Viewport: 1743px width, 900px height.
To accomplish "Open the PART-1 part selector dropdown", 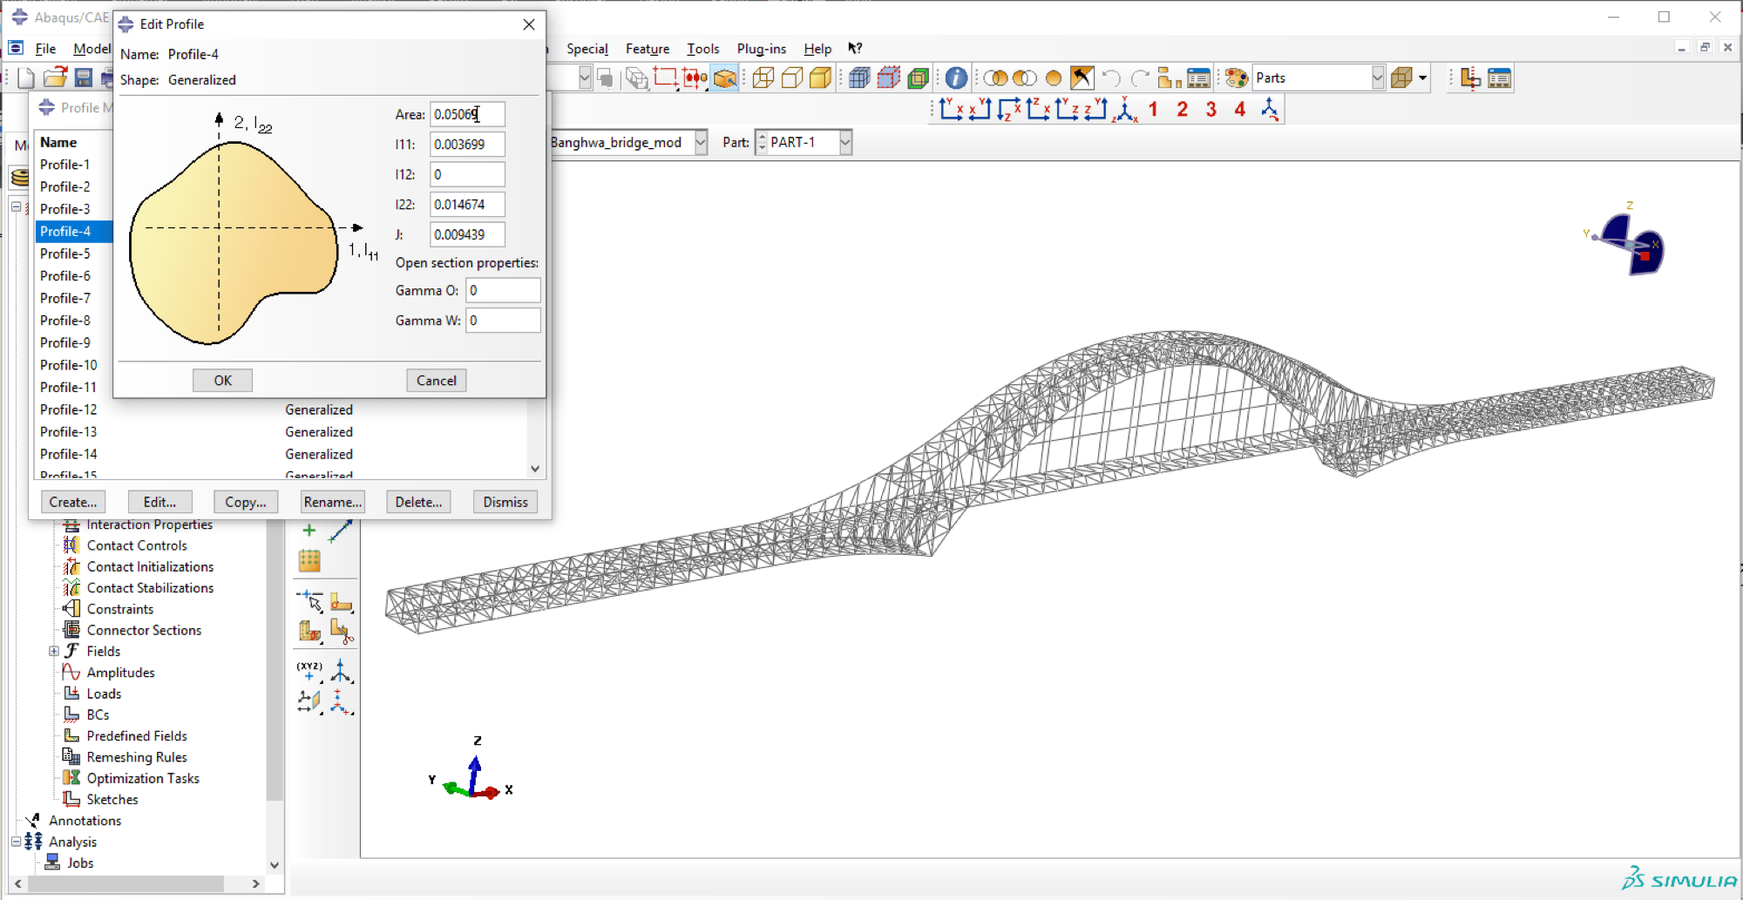I will point(844,142).
